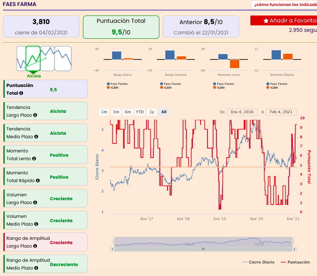Click the FAES FARMA heading

[x=20, y=4]
